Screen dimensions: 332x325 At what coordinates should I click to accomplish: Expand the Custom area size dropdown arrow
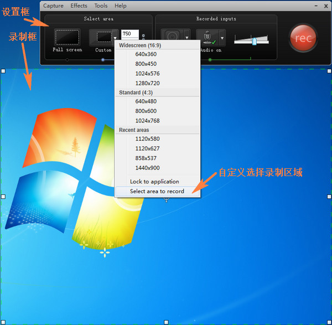click(115, 38)
